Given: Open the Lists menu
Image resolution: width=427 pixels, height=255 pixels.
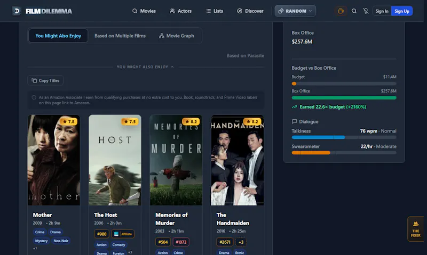Looking at the screenshot, I should point(215,11).
